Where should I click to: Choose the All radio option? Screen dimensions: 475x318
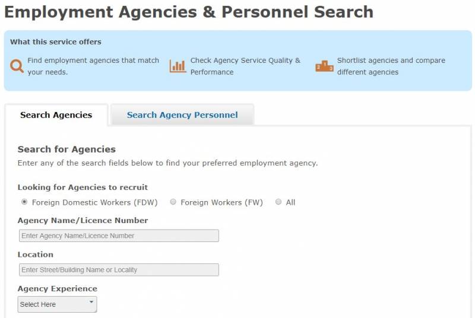coord(278,202)
